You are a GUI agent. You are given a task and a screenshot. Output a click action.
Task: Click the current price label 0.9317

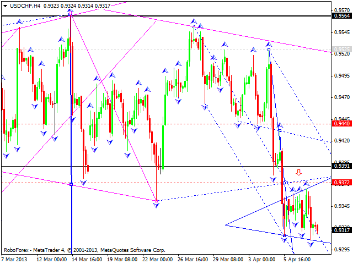click(x=340, y=230)
